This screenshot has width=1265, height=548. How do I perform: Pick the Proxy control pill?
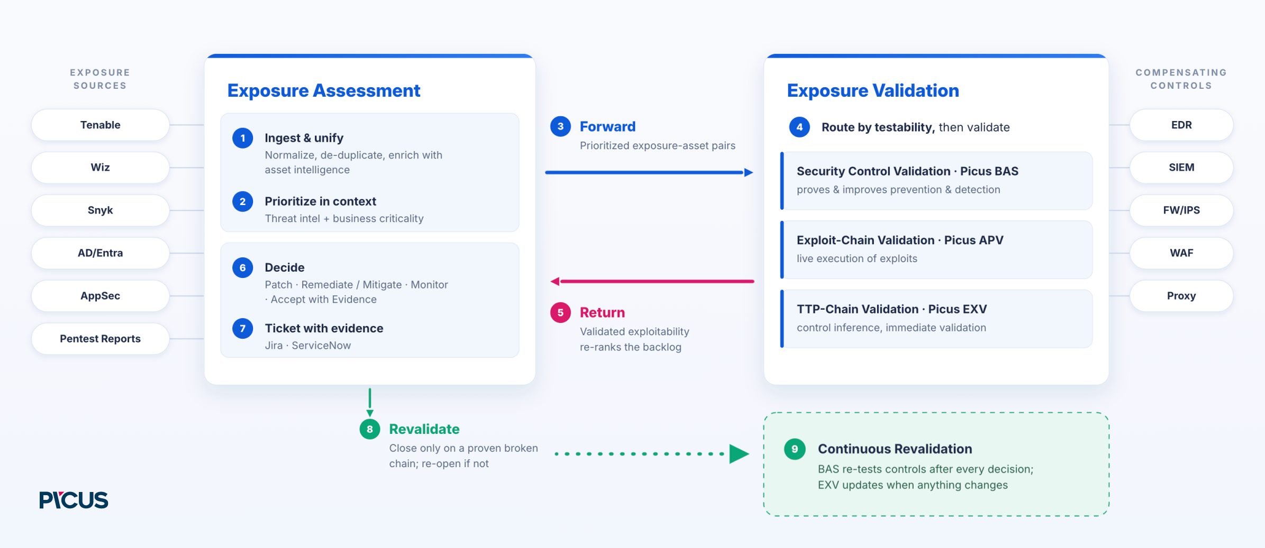[1181, 296]
